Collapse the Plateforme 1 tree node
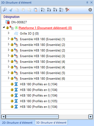This screenshot has width=94, height=126. 4,27
